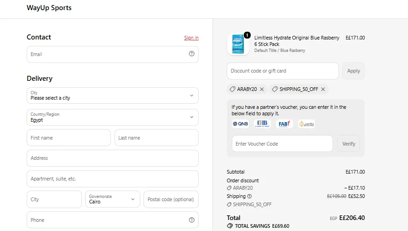
Task: Open the City selection dropdown
Action: click(x=113, y=96)
